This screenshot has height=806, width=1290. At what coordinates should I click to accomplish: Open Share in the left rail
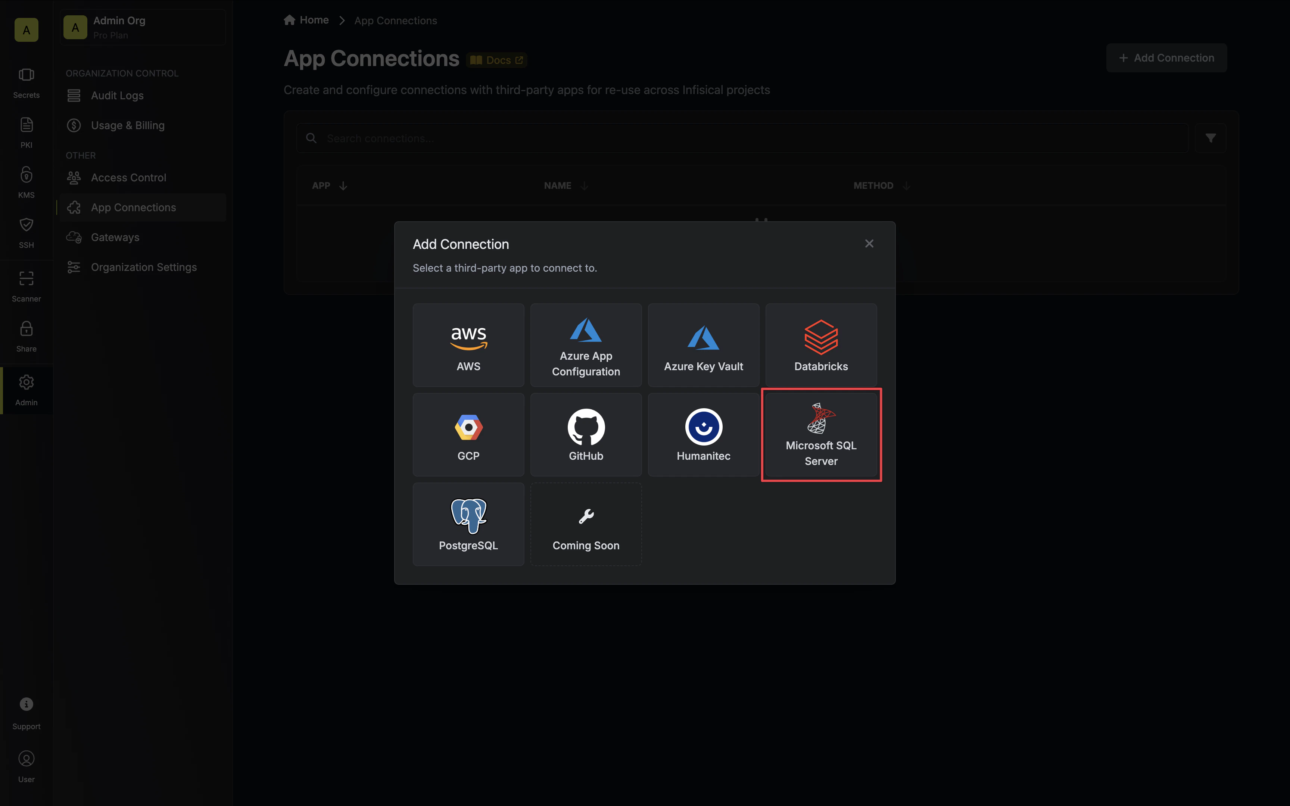click(x=26, y=337)
